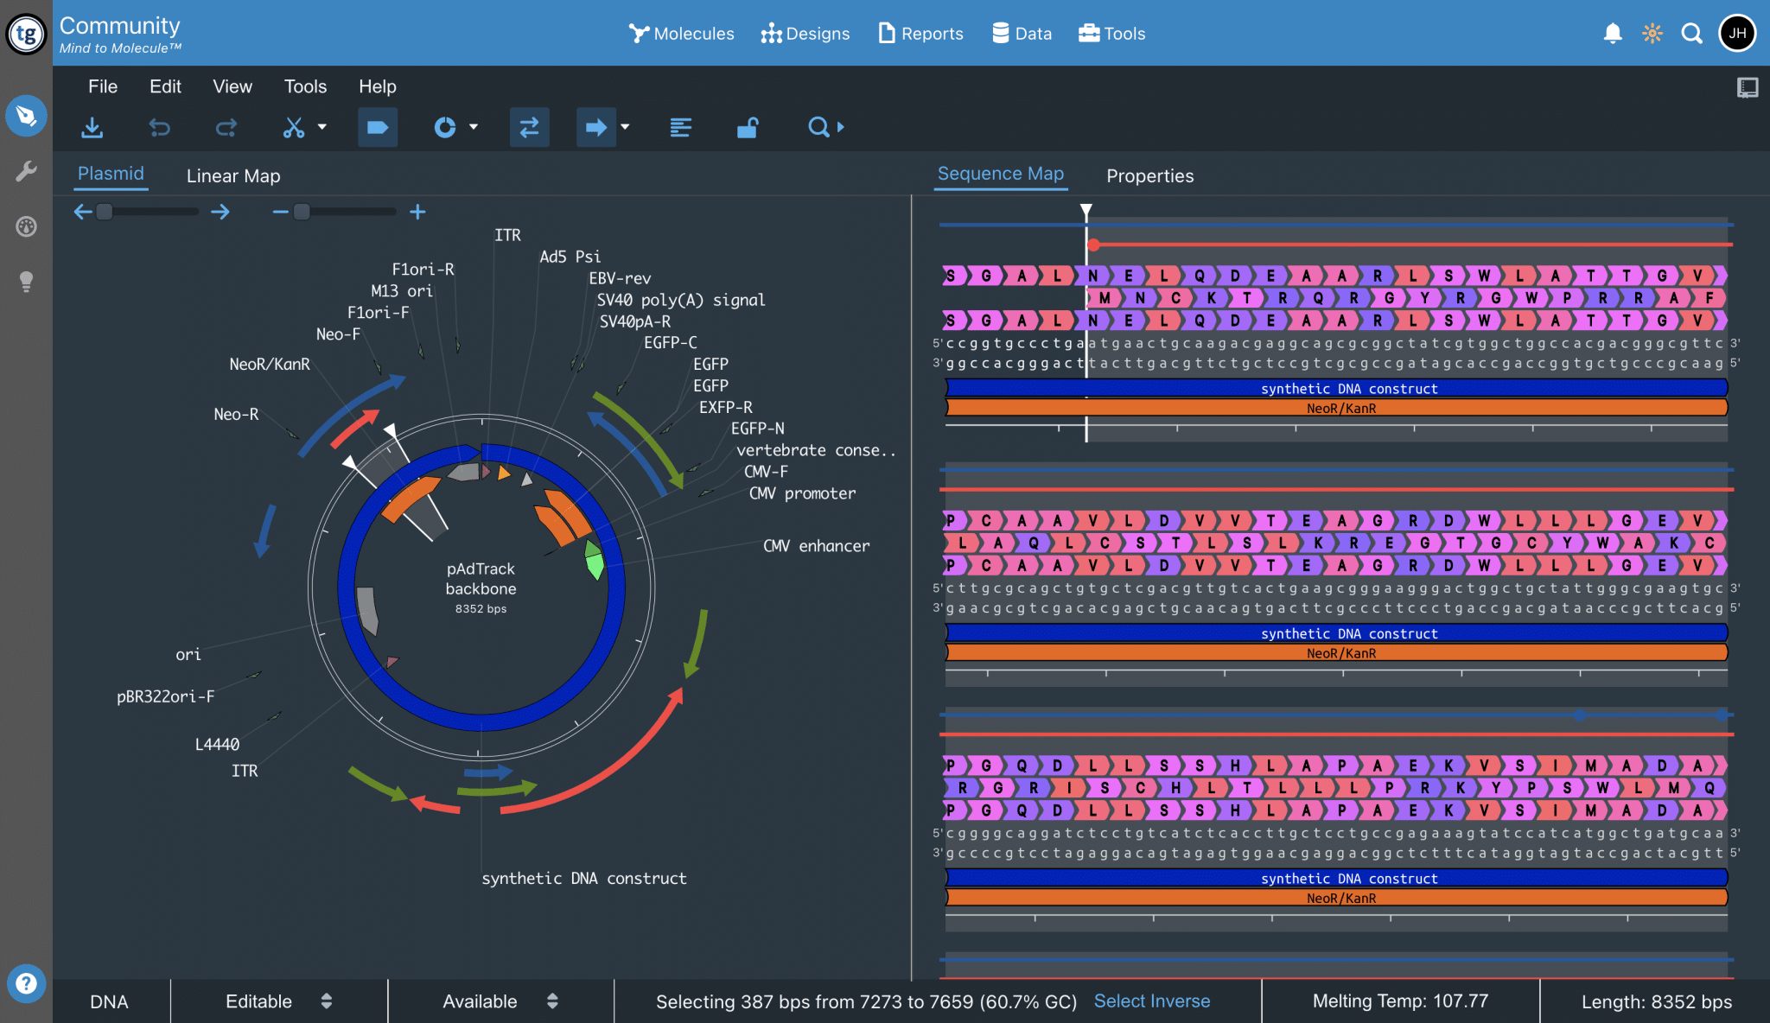
Task: Click the undo arrow icon
Action: click(x=159, y=128)
